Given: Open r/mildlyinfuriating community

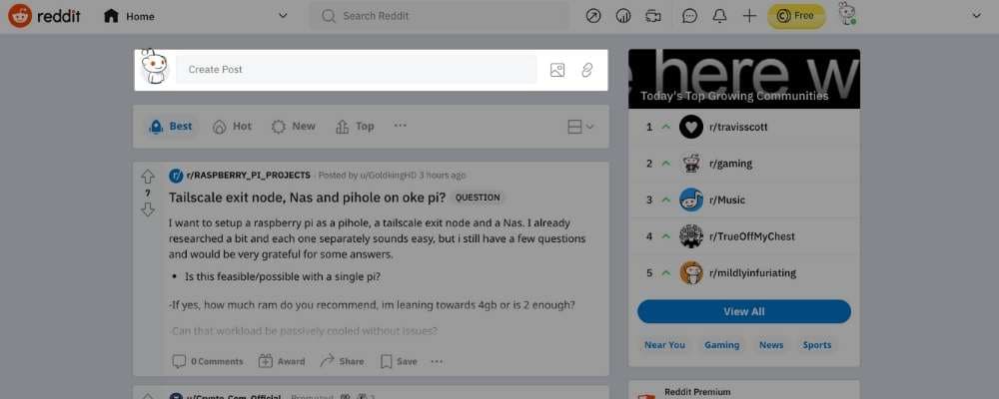Looking at the screenshot, I should 752,273.
